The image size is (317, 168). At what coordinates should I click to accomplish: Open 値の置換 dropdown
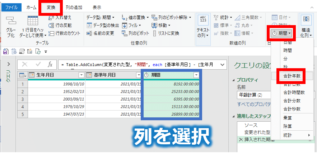(135, 18)
